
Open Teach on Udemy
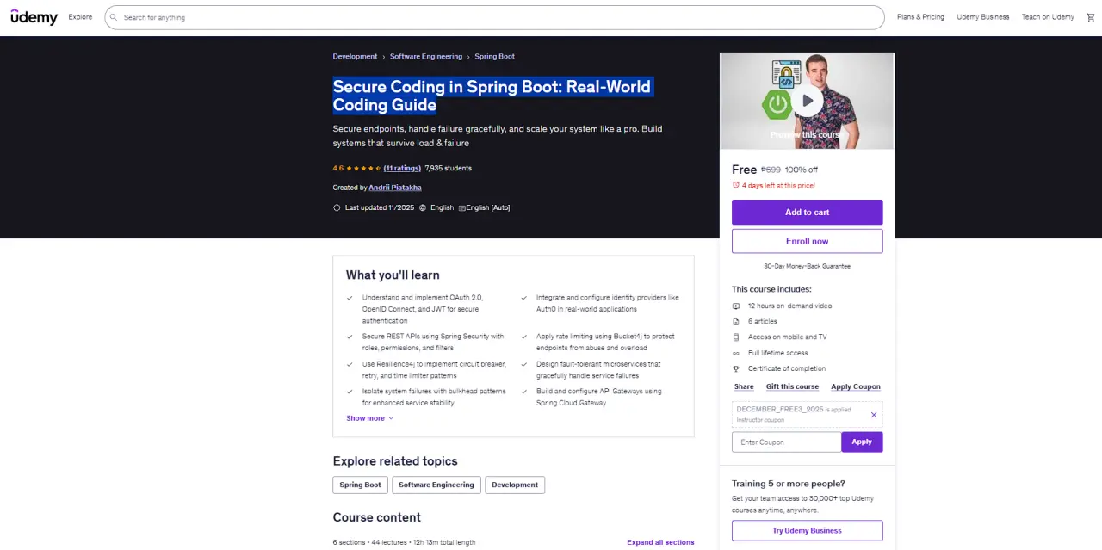click(x=1048, y=17)
